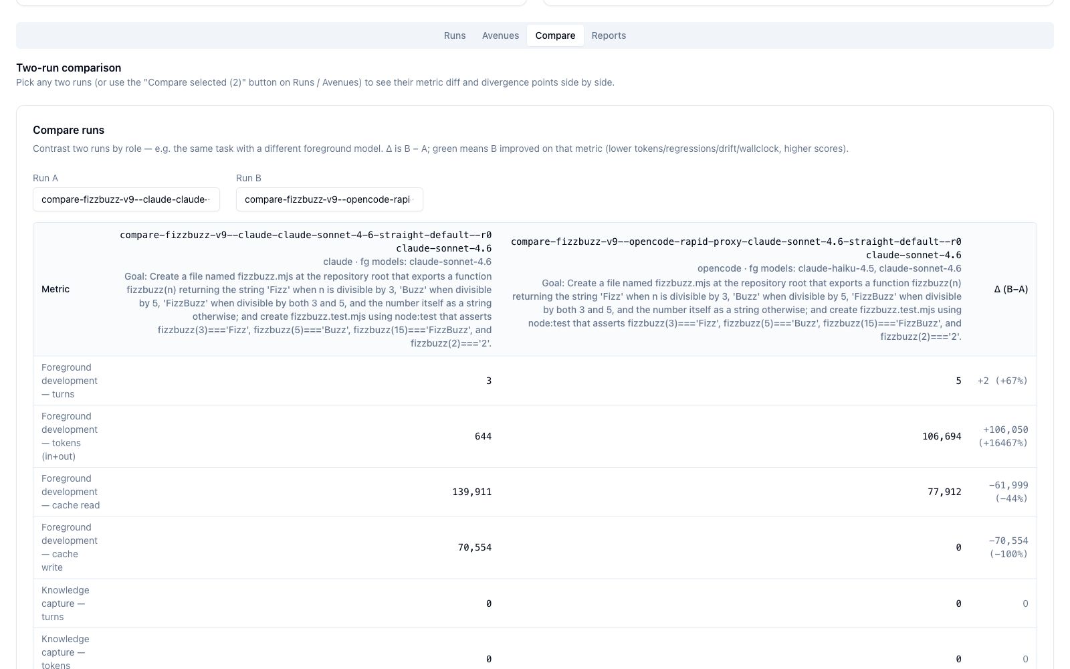Click the delta −61,999 (−44%)
The image size is (1070, 669).
point(1008,492)
